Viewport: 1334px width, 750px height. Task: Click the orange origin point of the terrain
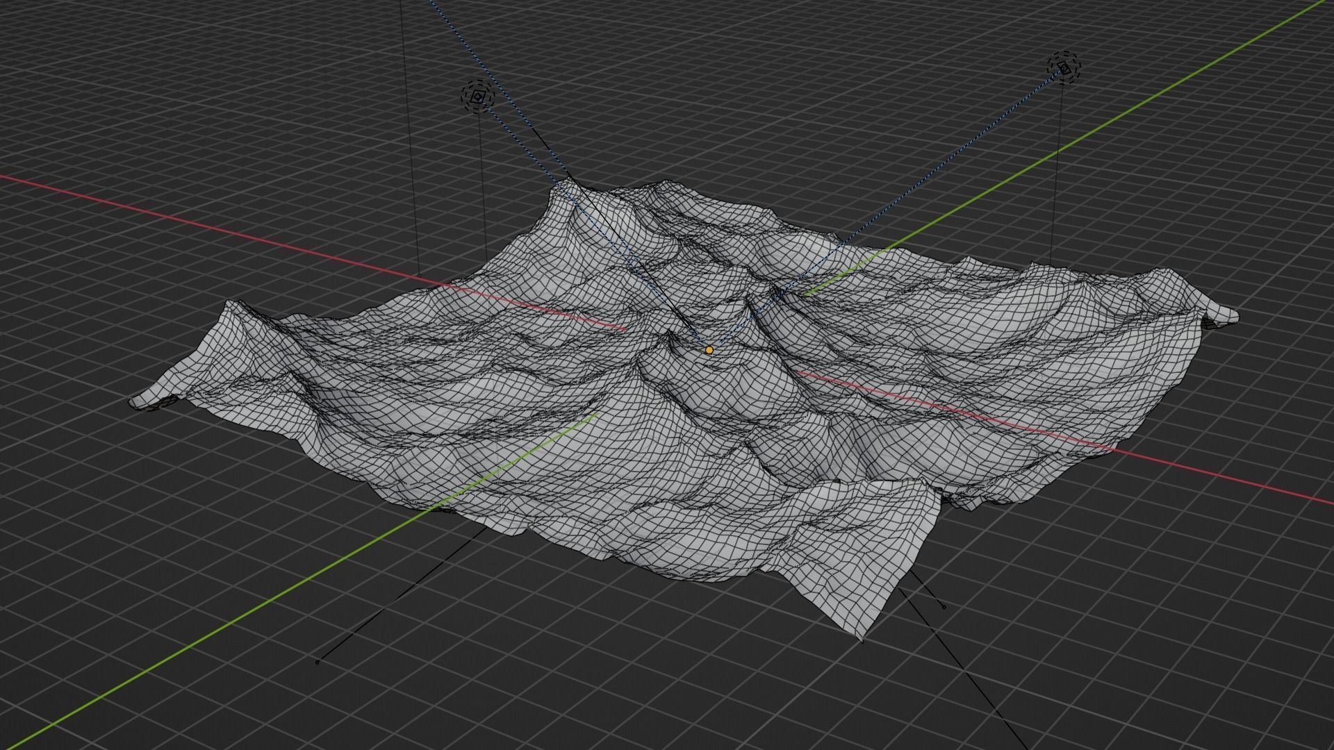[709, 350]
